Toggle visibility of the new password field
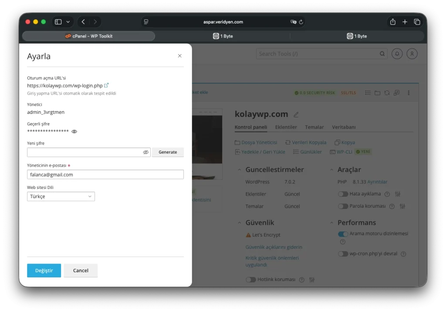The image size is (446, 312). [x=145, y=152]
